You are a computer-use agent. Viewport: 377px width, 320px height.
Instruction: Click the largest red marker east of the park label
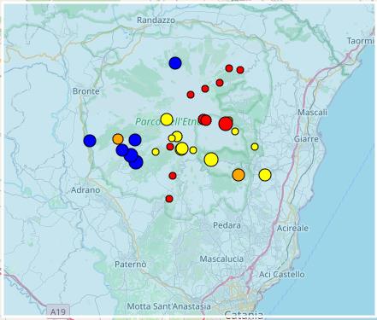226,124
